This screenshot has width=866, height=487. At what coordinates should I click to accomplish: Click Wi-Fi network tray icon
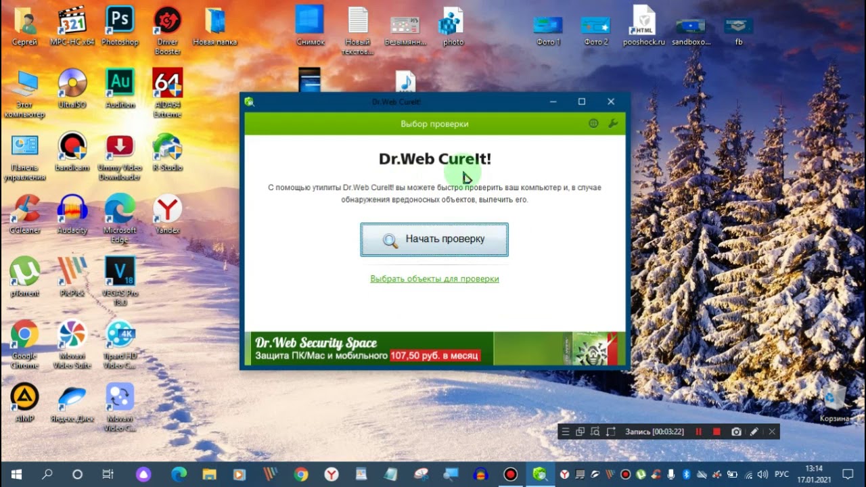pyautogui.click(x=748, y=475)
